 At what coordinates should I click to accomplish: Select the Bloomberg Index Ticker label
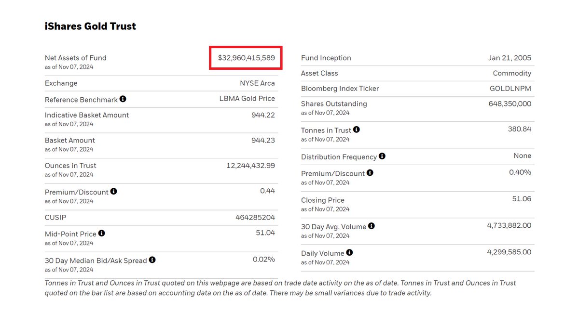pyautogui.click(x=340, y=89)
